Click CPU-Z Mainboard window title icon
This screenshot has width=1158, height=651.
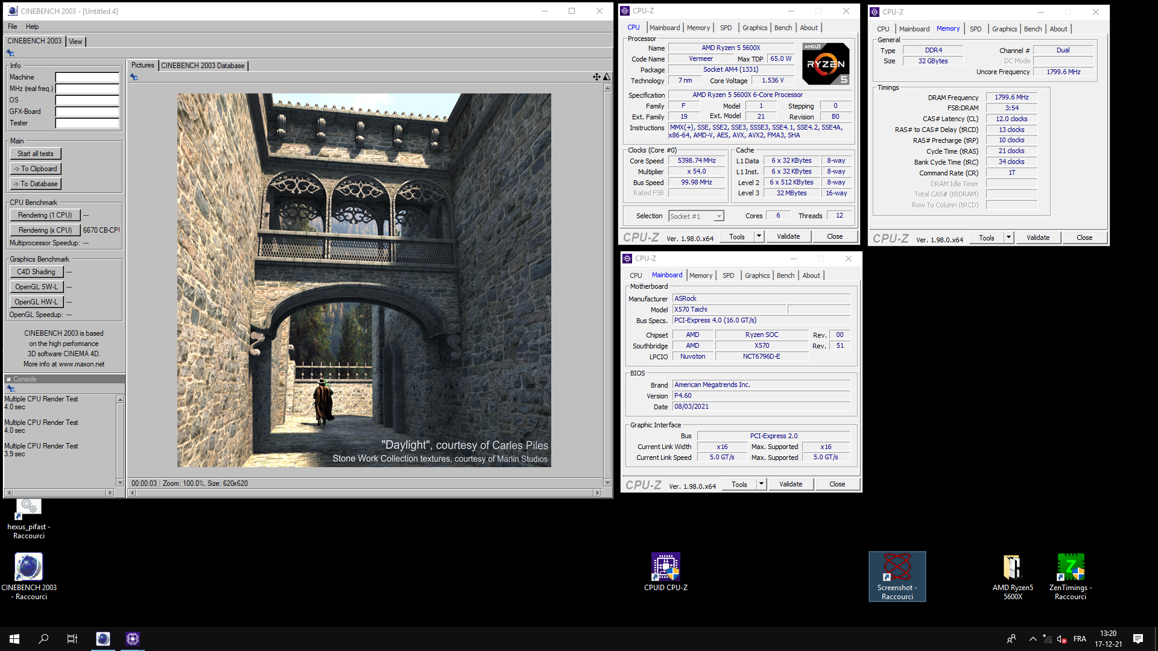click(627, 259)
